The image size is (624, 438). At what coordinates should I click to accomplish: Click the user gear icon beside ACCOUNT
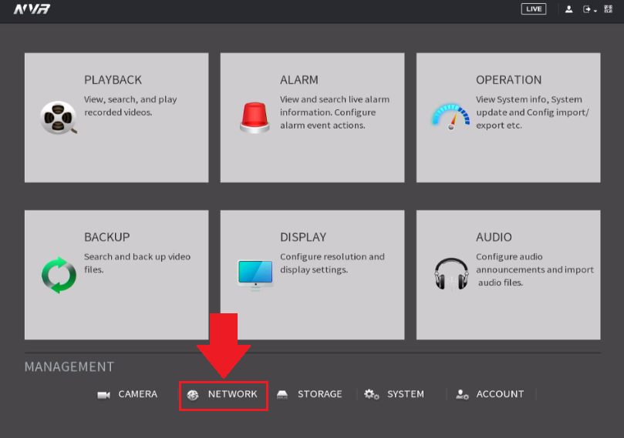click(462, 394)
